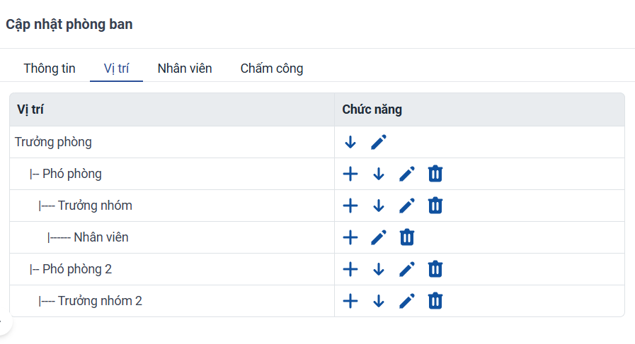Edit the Trưởng phòng position
This screenshot has width=635, height=344.
pos(379,142)
